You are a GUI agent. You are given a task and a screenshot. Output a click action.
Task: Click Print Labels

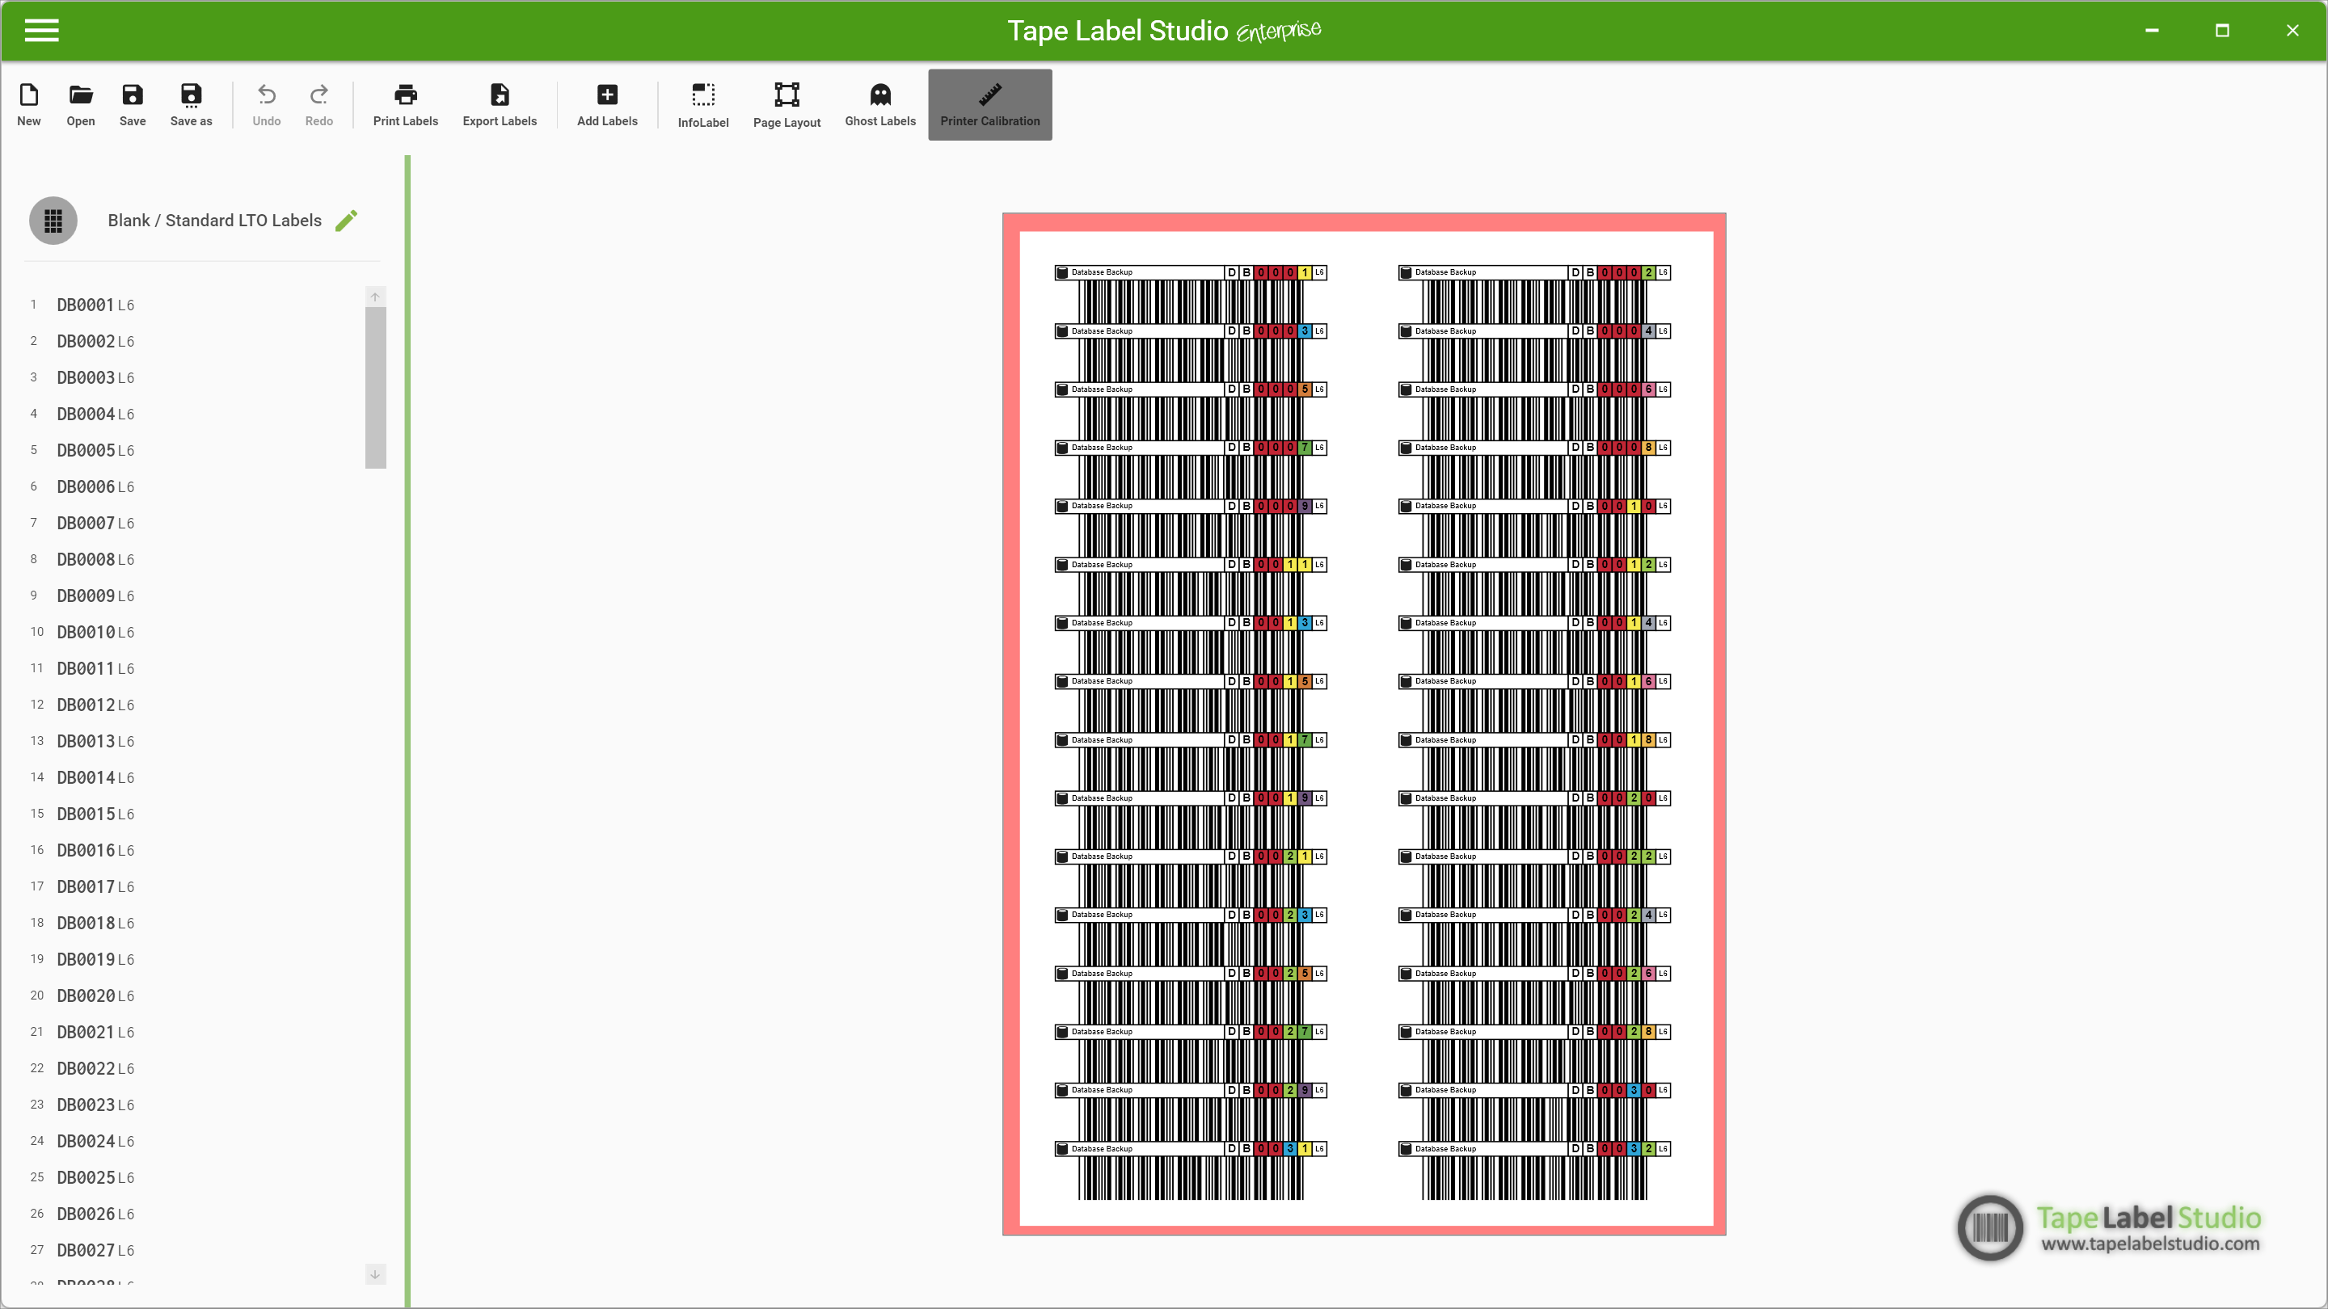coord(406,105)
